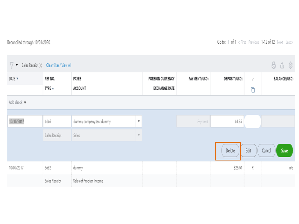Open the payee dropdown for dummy company
The height and width of the screenshot is (224, 299).
coord(139,122)
